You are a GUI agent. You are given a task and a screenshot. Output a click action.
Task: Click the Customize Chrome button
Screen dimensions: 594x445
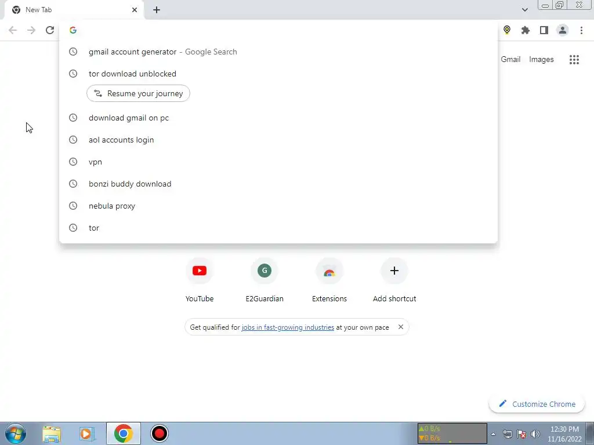tap(537, 404)
